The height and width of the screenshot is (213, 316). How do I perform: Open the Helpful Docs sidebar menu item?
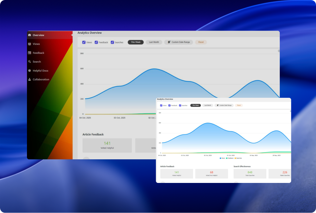(40, 71)
